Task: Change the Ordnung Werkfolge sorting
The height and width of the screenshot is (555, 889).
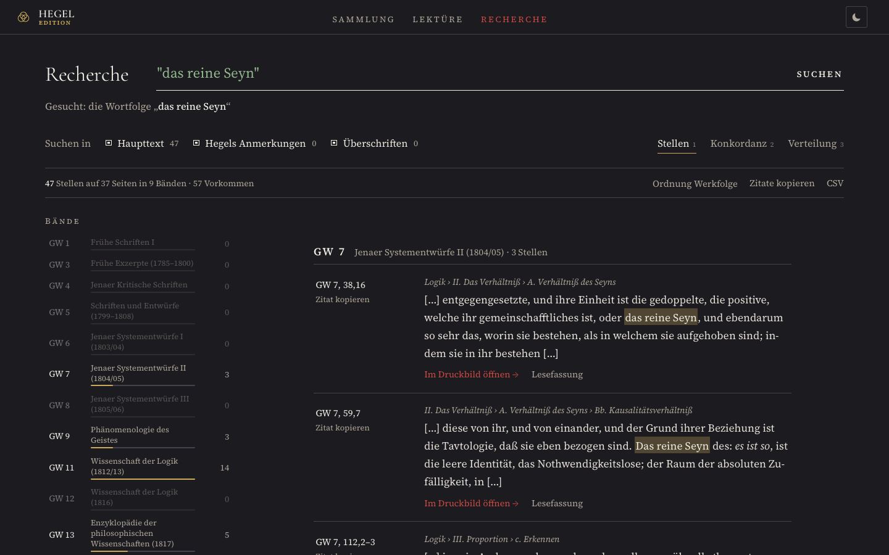Action: tap(695, 184)
